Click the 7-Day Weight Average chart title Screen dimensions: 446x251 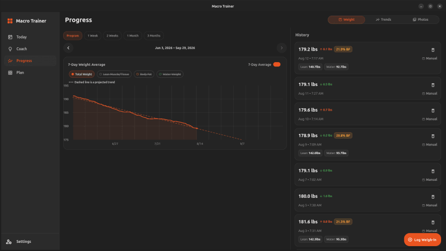point(87,65)
